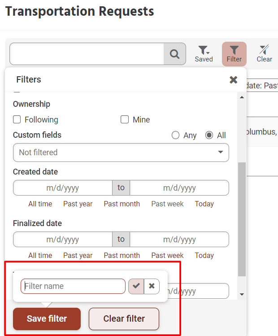Click the Filter name text field
Screen dimensions: 278x336
pos(73,286)
